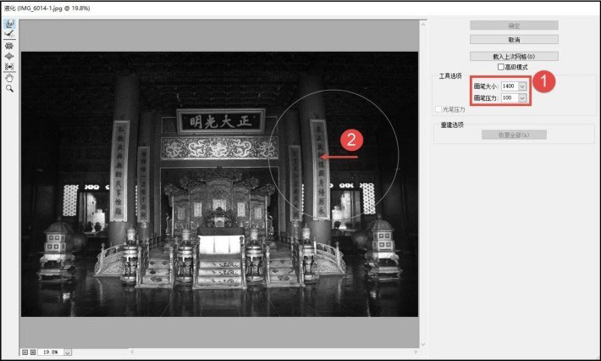Click the zoom out minus button
Screen dimensions: 601x361
(x=25, y=352)
